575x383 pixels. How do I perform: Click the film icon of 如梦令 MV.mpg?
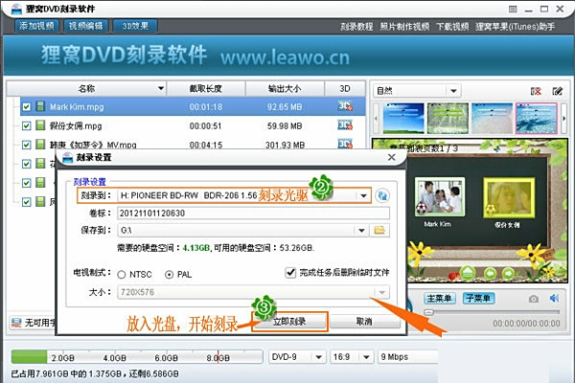[40, 145]
